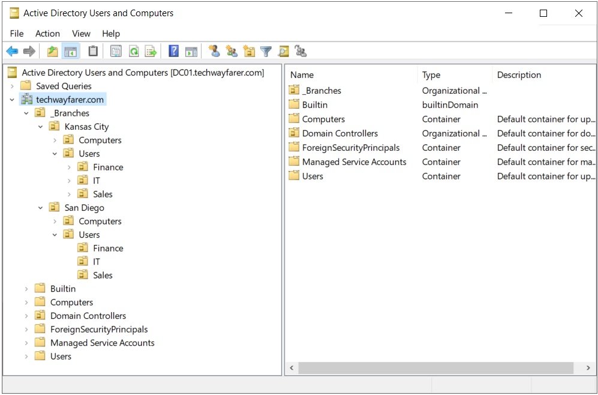Click the filter funnel icon

coord(266,51)
